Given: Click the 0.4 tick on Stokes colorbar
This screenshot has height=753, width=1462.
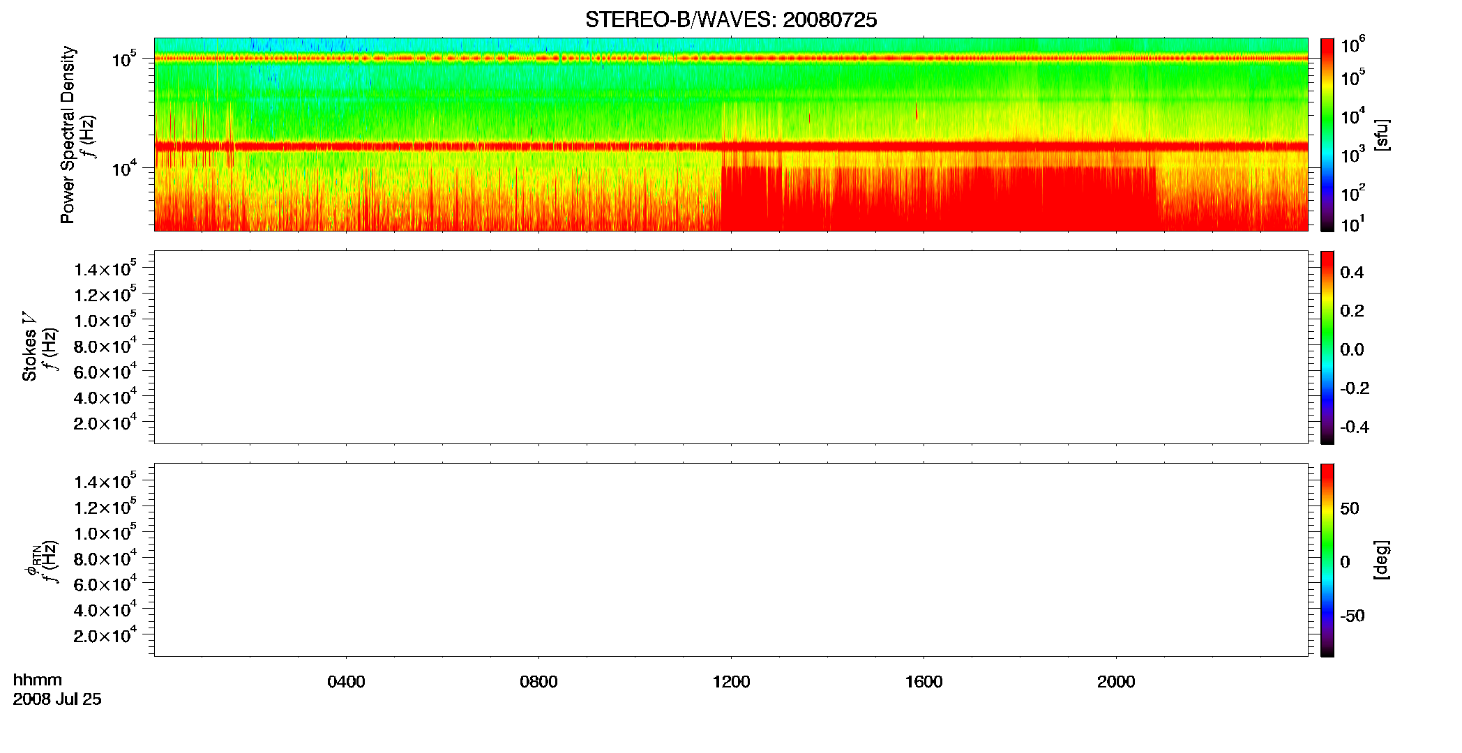Looking at the screenshot, I should point(1352,273).
